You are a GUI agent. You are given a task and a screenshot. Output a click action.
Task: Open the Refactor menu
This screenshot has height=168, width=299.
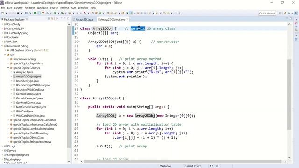(29, 8)
